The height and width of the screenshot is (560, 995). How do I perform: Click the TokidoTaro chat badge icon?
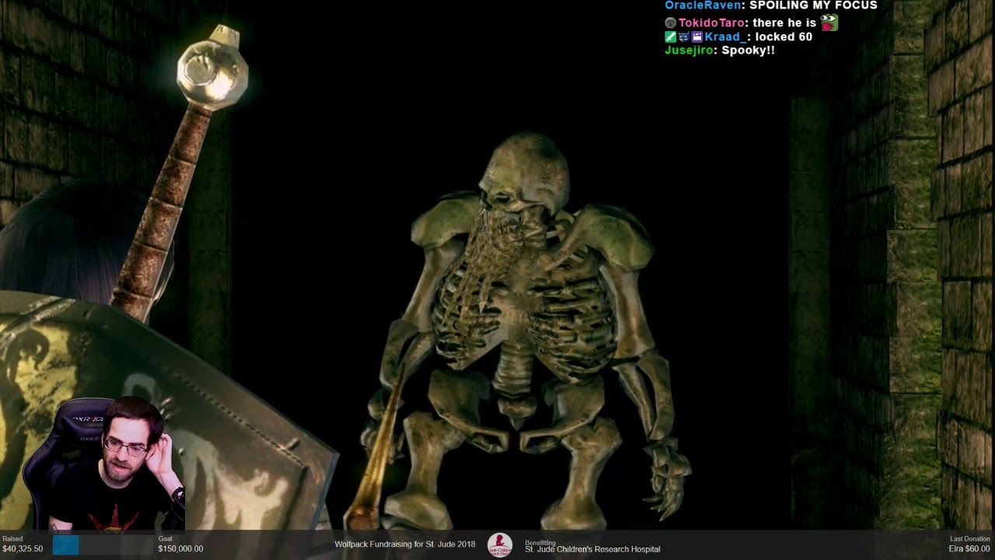(x=670, y=23)
